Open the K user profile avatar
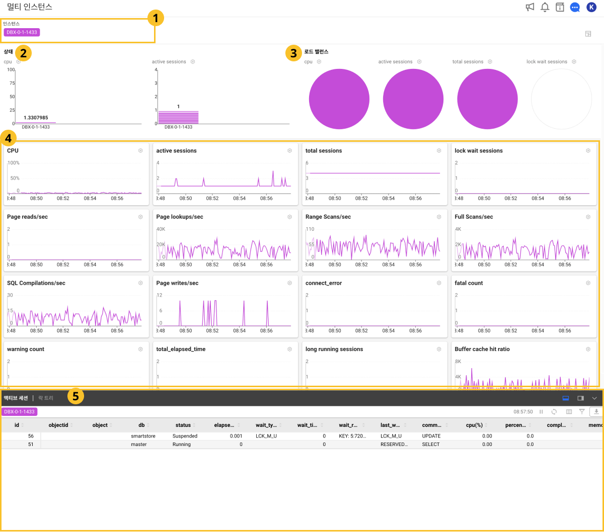The width and height of the screenshot is (604, 532). click(591, 7)
